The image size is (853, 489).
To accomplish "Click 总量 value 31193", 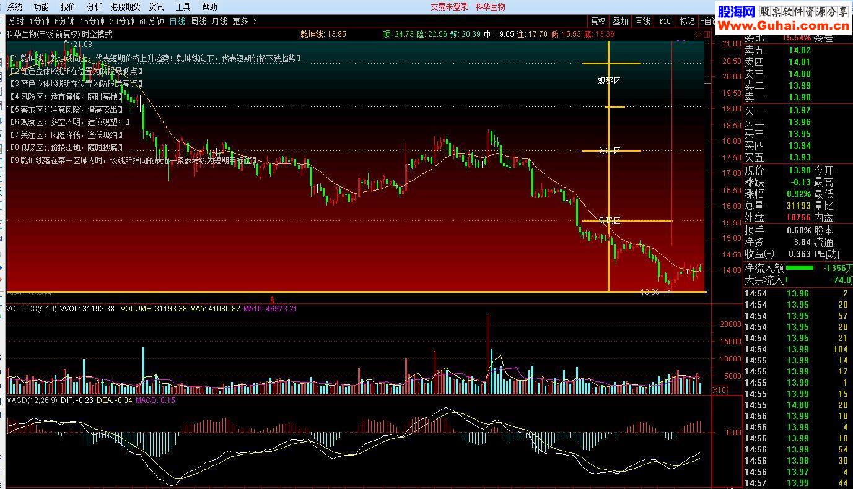I will pyautogui.click(x=798, y=206).
